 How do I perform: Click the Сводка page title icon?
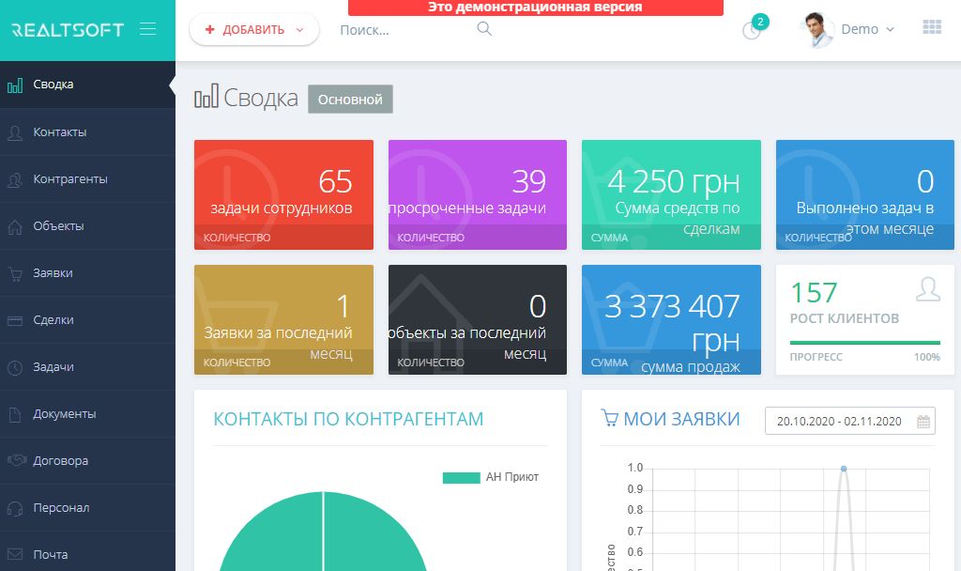206,97
